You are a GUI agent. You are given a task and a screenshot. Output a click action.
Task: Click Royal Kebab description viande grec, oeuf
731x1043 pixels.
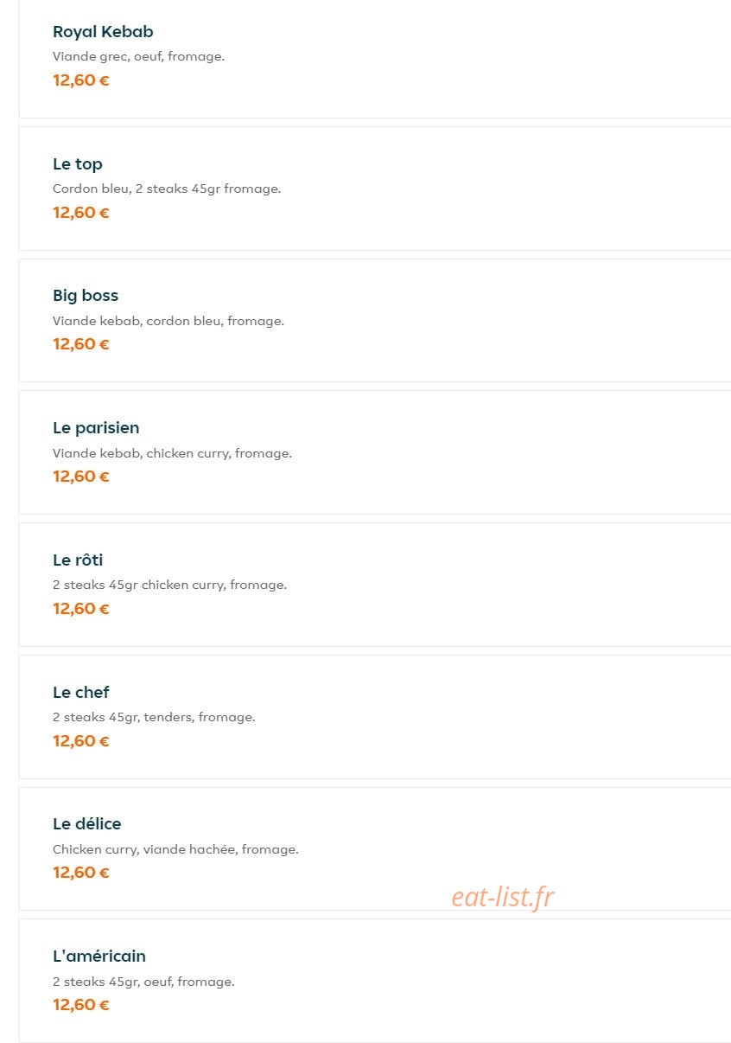(x=138, y=56)
